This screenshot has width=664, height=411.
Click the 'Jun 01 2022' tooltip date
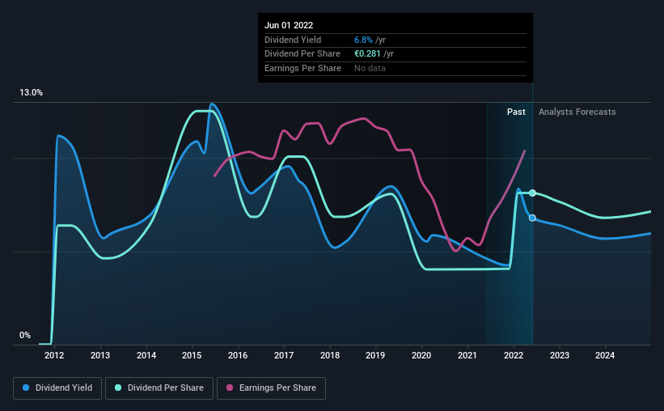click(289, 25)
